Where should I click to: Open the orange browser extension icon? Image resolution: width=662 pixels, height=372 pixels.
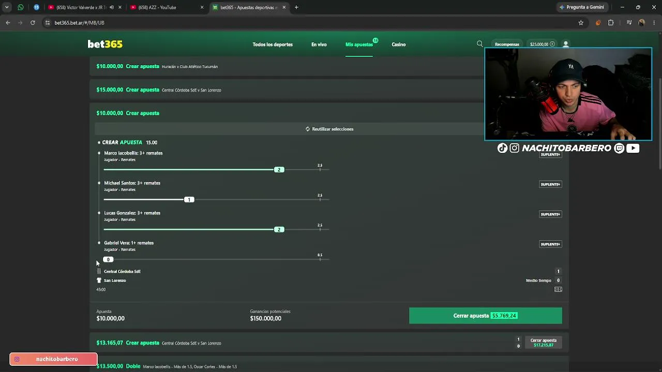tap(598, 23)
